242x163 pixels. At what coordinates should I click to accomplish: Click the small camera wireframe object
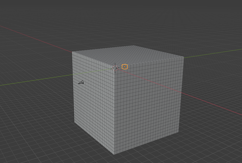(x=81, y=82)
